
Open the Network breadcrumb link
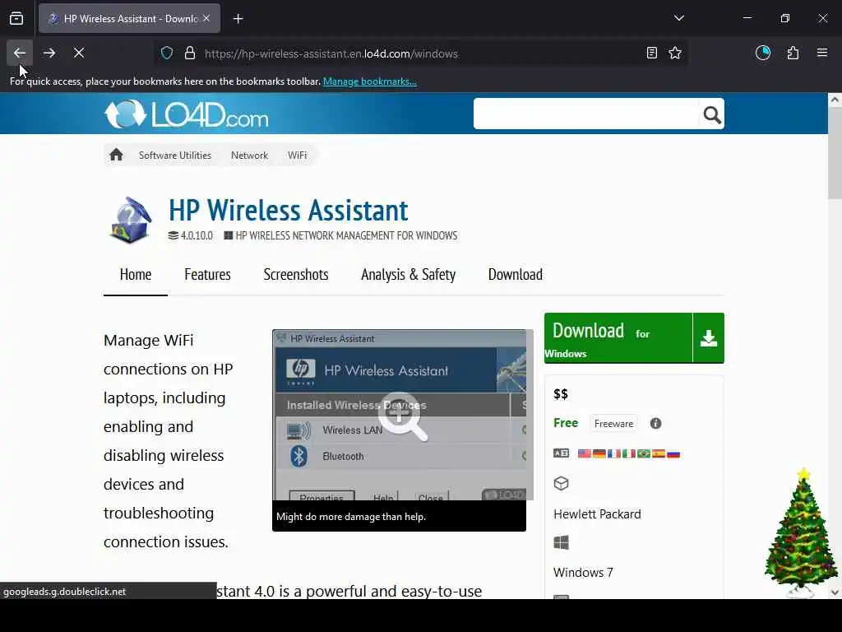(249, 156)
